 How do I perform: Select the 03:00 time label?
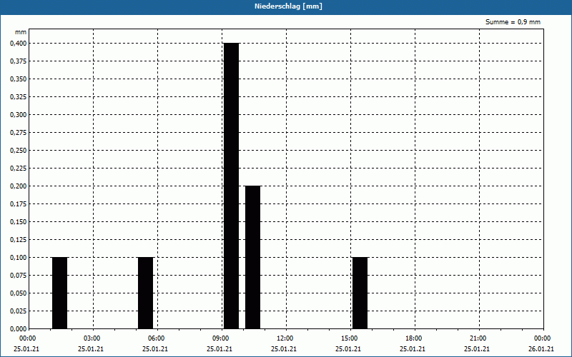click(x=92, y=338)
